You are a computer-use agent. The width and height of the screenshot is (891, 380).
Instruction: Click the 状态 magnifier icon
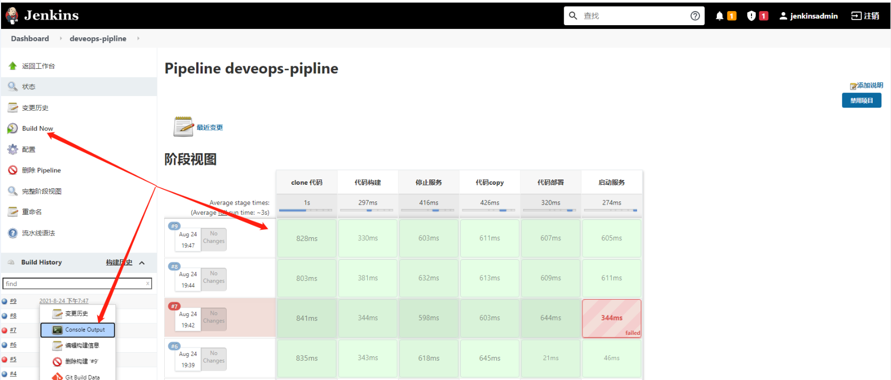pos(13,86)
